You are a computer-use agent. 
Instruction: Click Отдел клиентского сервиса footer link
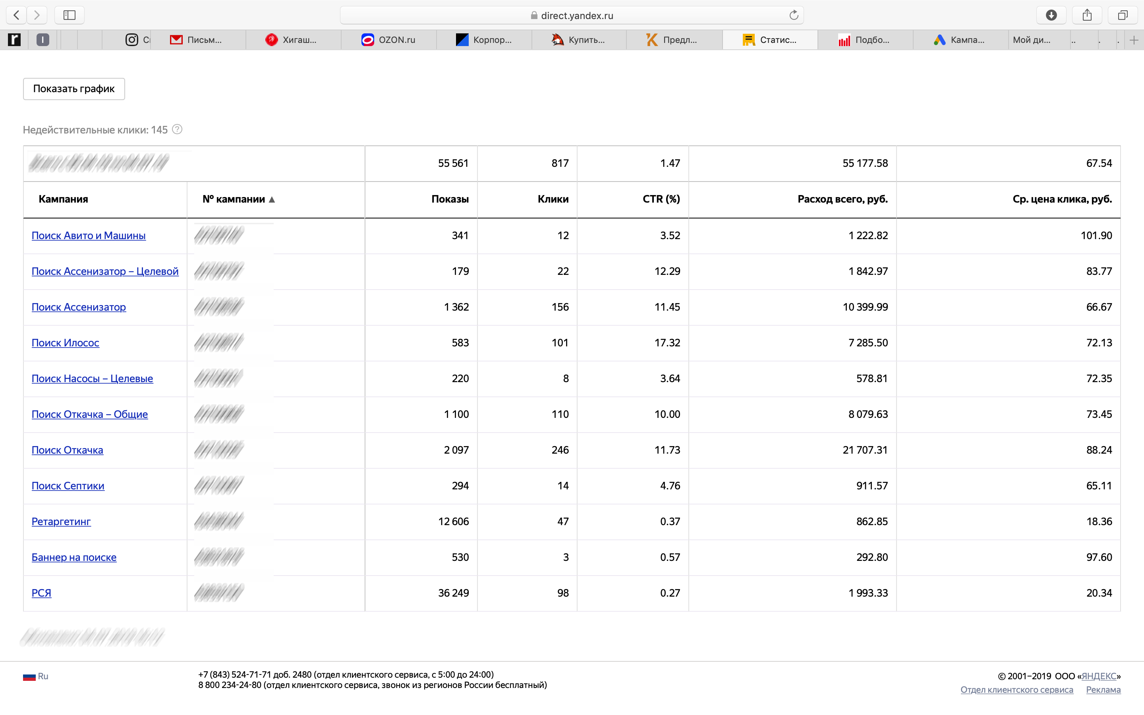click(1016, 690)
